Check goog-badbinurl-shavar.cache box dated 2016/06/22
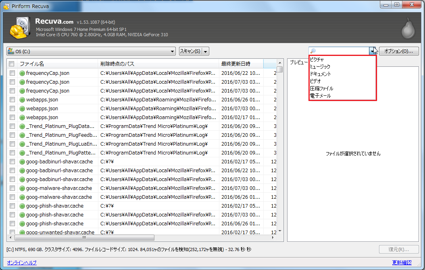425x270 pixels. click(12, 171)
